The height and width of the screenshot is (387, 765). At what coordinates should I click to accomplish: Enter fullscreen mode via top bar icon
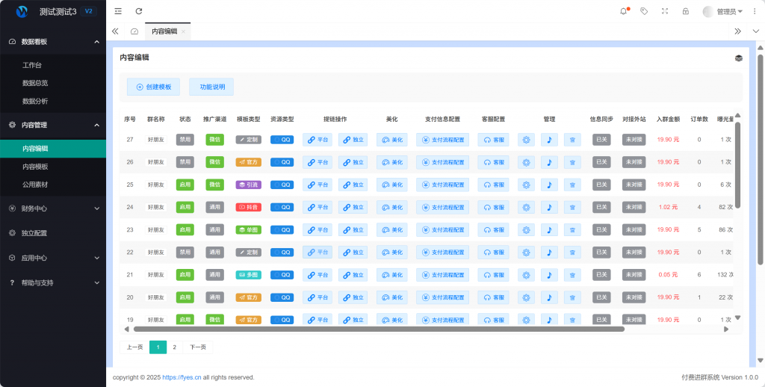(665, 11)
